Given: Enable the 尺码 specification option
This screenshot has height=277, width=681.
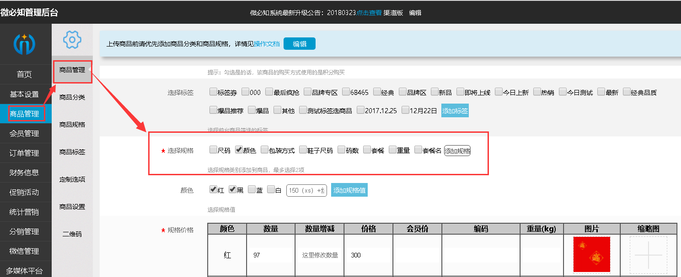Looking at the screenshot, I should (213, 149).
